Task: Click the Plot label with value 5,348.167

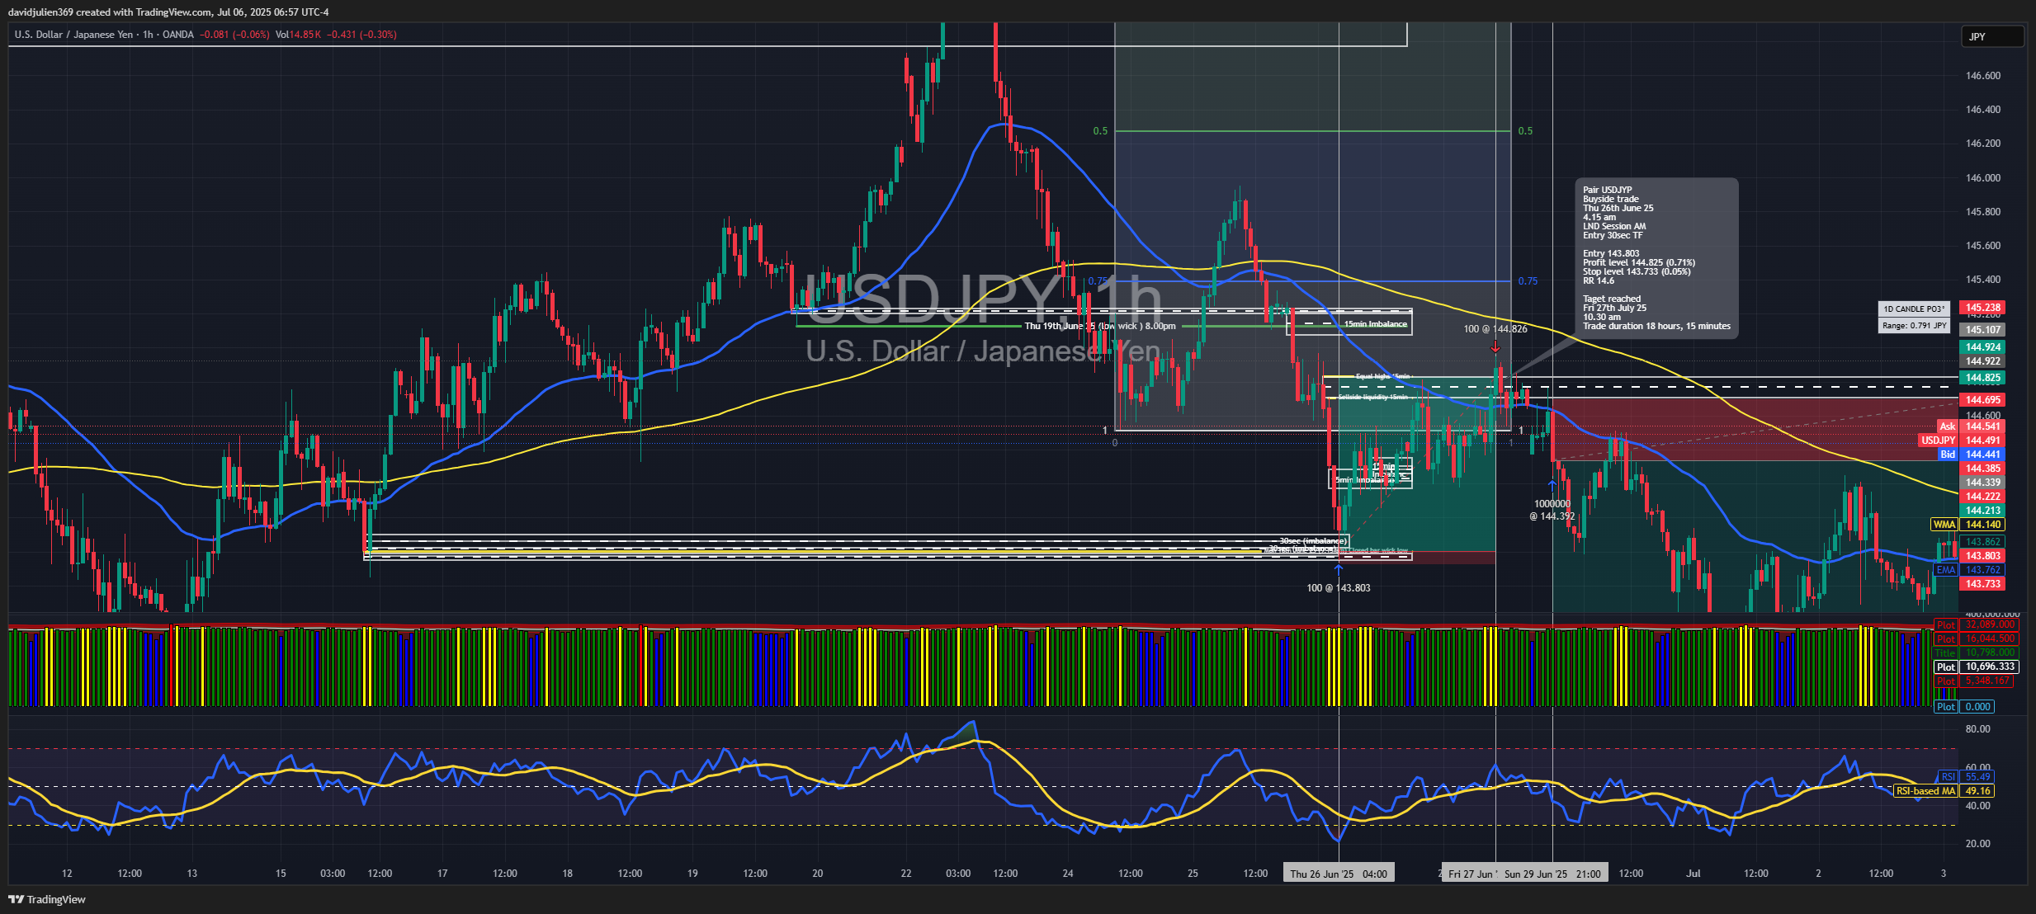Action: [x=1946, y=681]
